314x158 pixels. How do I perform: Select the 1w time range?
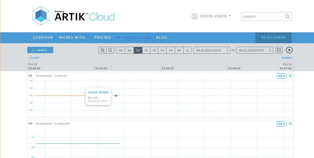[162, 50]
